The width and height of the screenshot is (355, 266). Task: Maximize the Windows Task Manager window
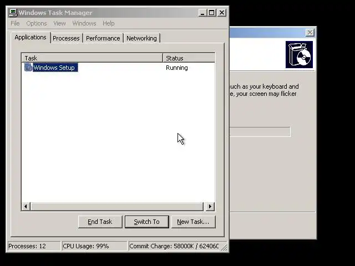[212, 13]
